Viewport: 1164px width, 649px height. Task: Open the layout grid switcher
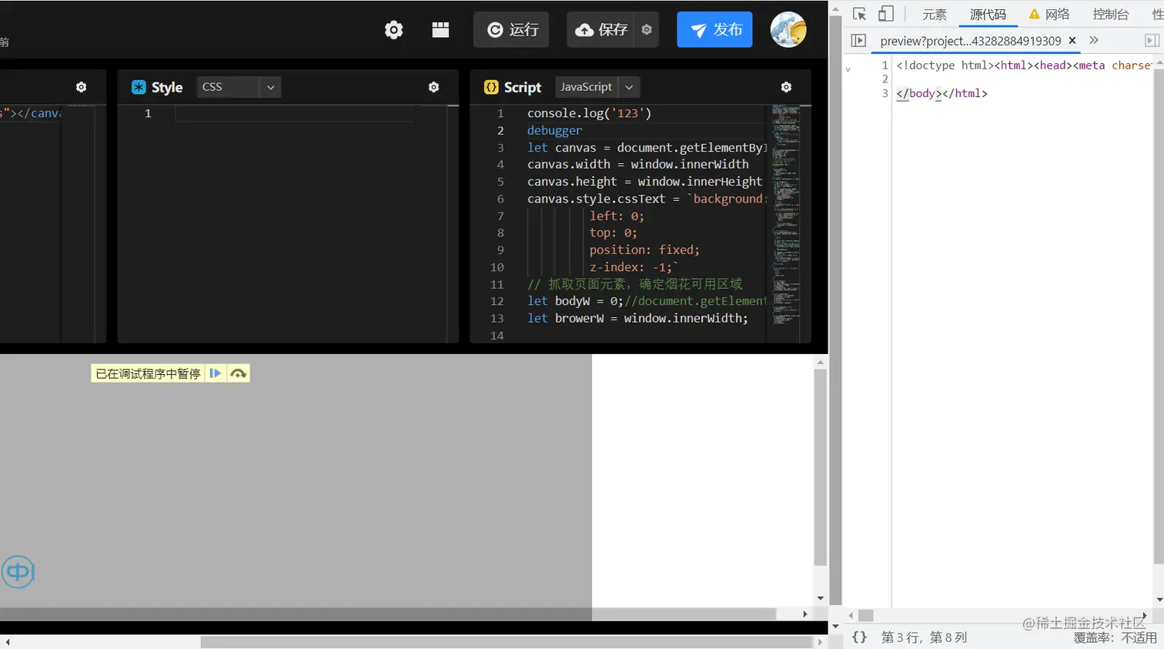pyautogui.click(x=440, y=30)
